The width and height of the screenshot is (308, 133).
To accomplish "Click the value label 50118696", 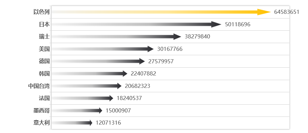I will (x=238, y=24).
